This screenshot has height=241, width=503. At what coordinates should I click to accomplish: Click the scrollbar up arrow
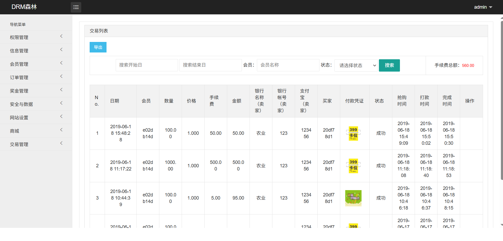click(x=502, y=18)
